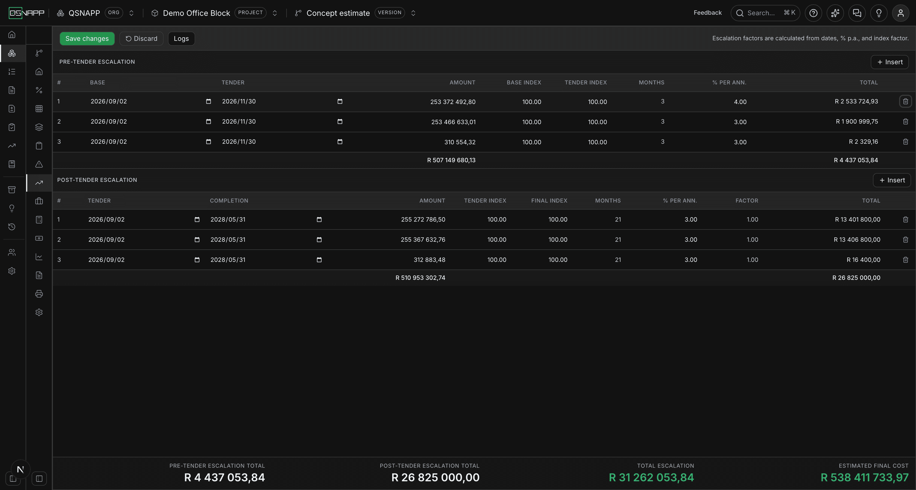
Task: Open the layers stack icon in sidebar
Action: [x=39, y=127]
